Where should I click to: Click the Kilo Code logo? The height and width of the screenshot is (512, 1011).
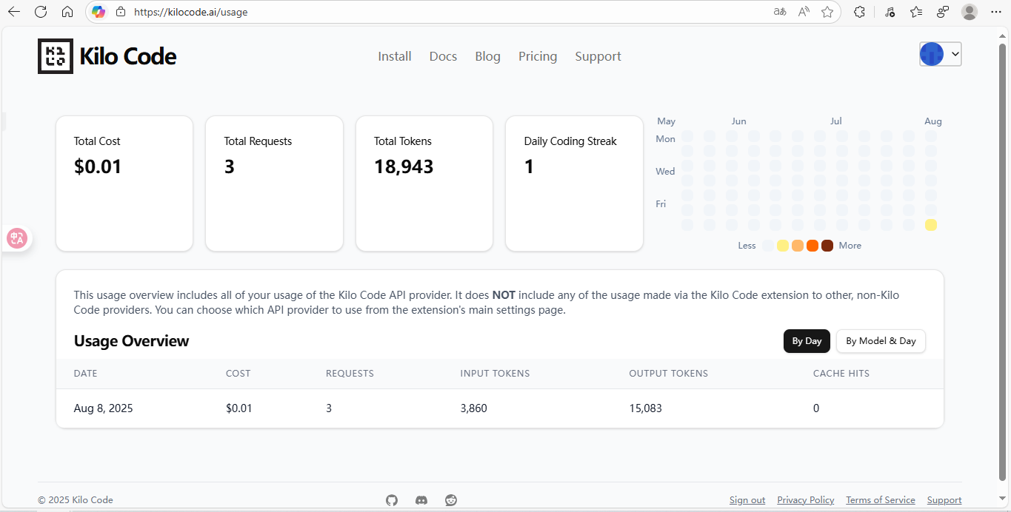click(107, 56)
